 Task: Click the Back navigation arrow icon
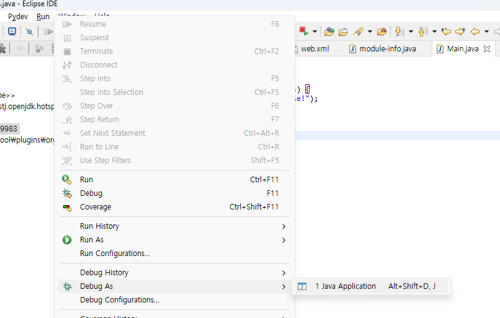[x=475, y=32]
